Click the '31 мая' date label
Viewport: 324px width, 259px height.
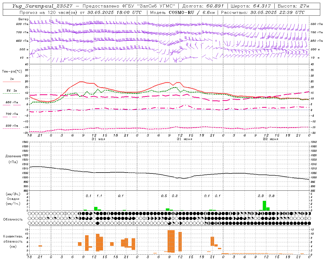click(98, 139)
